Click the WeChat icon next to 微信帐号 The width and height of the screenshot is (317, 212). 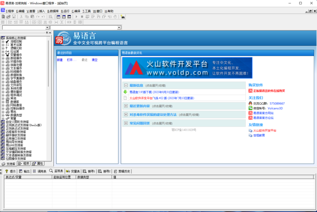coord(250,108)
